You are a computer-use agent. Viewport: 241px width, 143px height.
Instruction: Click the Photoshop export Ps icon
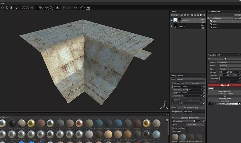pos(88,8)
